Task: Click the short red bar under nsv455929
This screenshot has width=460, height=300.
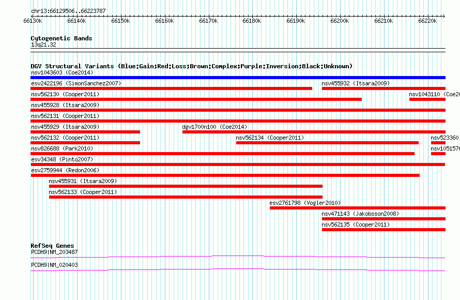Action: coord(85,132)
